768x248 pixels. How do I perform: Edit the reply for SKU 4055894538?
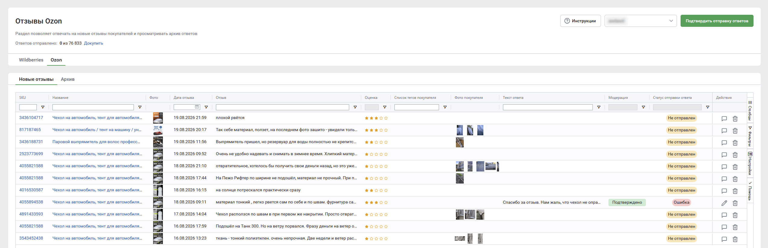click(724, 203)
